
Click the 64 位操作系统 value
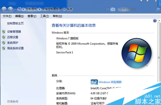click(99, 98)
